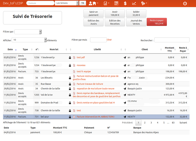The height and width of the screenshot is (141, 196).
Task: Toggle lock icon on the Les Bleuets row
Action: [70, 78]
